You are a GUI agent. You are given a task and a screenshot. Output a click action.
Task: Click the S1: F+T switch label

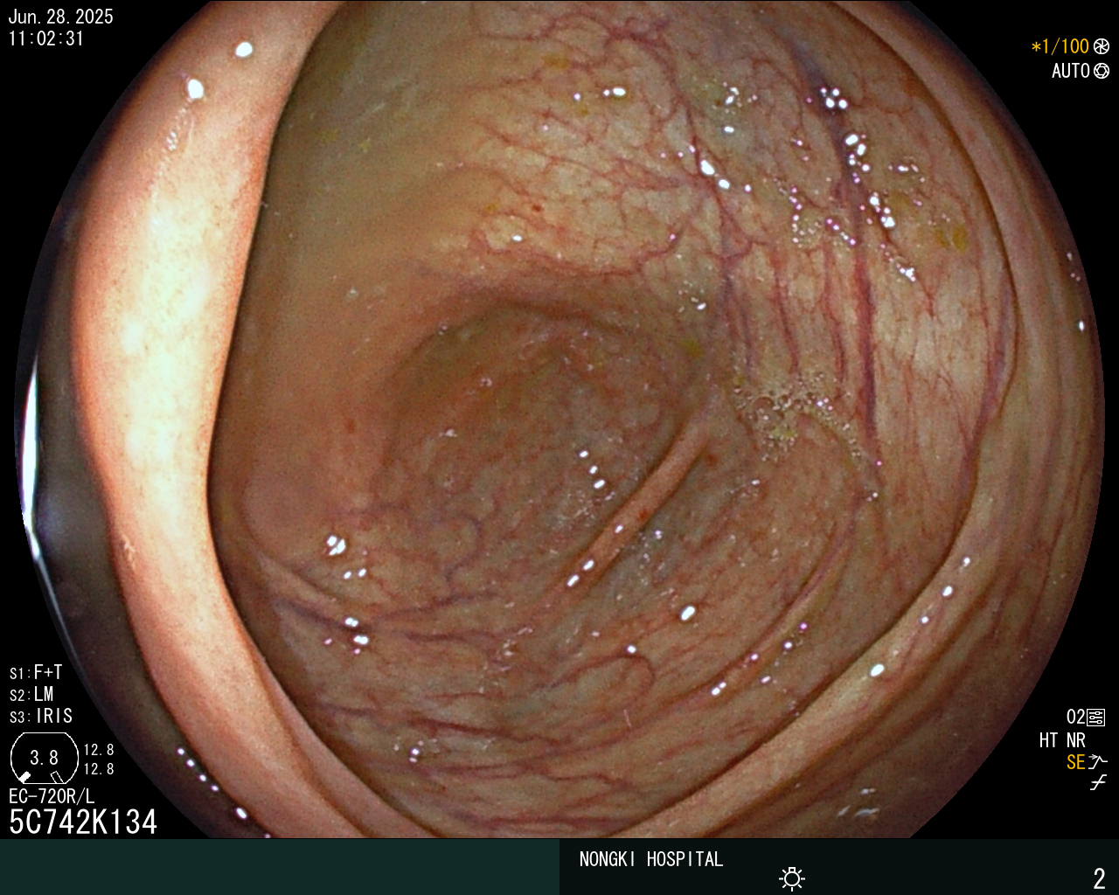click(x=36, y=672)
